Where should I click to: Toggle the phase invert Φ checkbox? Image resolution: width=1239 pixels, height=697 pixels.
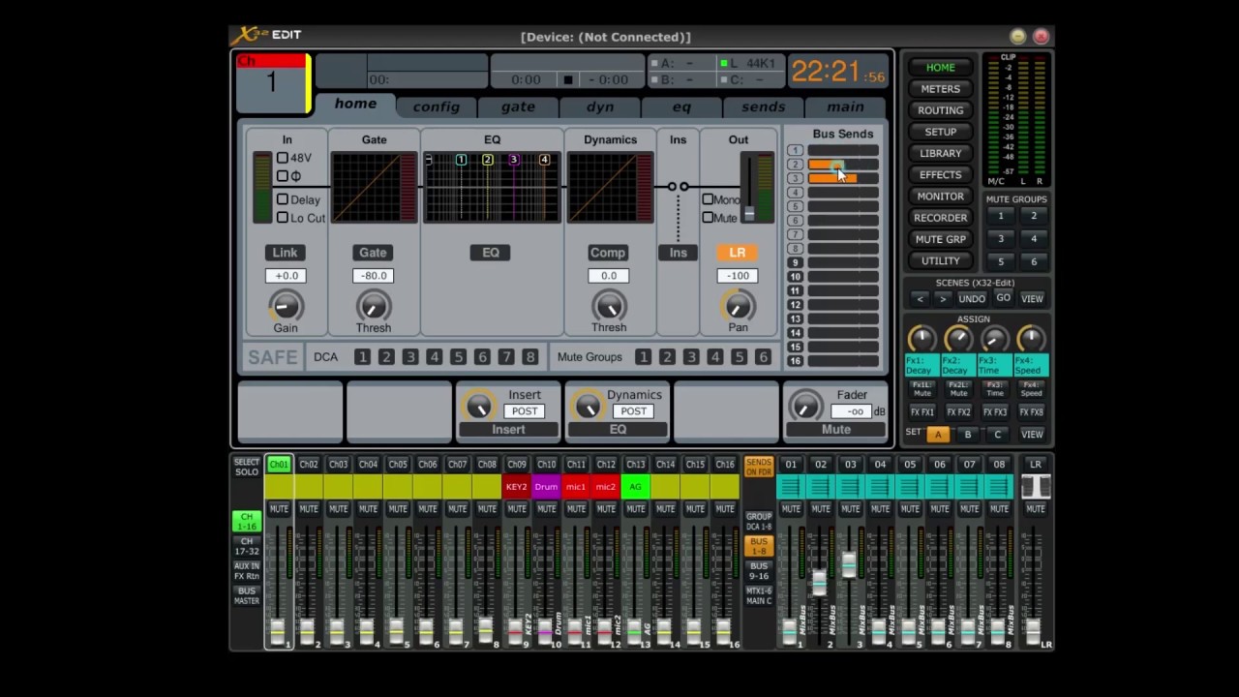[283, 176]
